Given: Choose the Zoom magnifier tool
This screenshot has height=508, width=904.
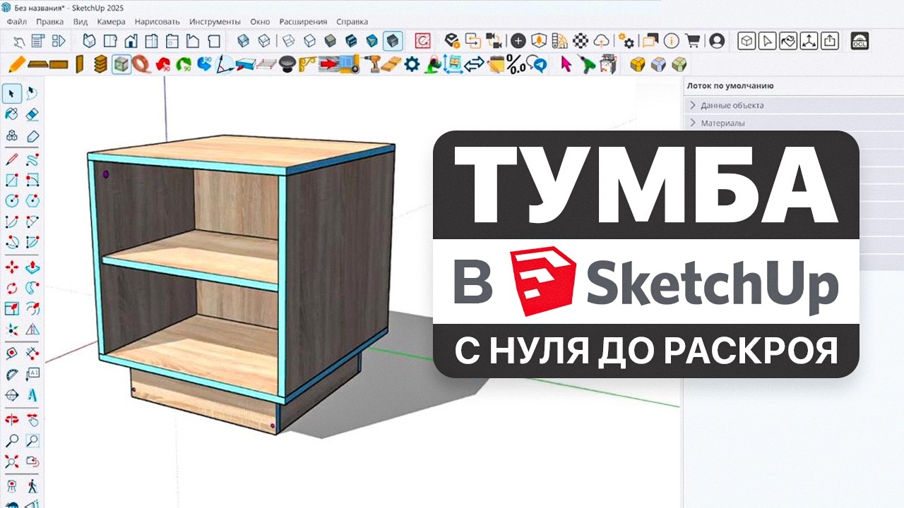Looking at the screenshot, I should click(x=12, y=441).
